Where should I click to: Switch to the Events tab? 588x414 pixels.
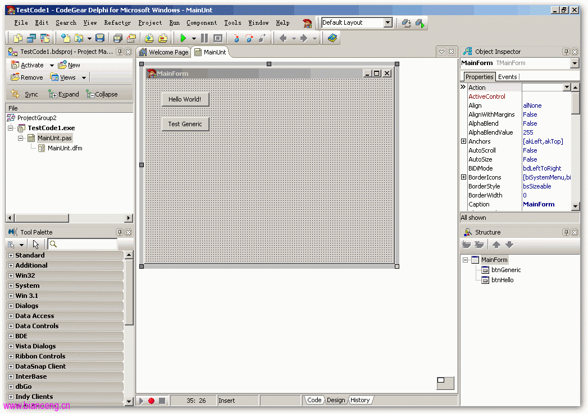(x=507, y=77)
